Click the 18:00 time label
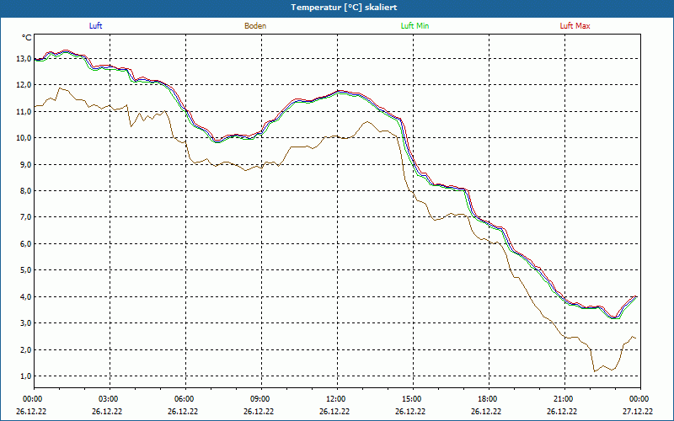The image size is (674, 421). pos(487,399)
